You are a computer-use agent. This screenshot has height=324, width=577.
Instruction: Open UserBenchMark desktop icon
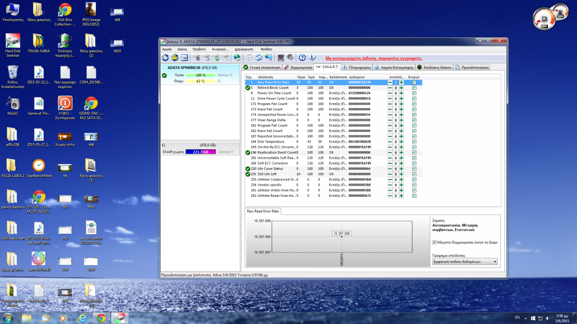click(39, 168)
